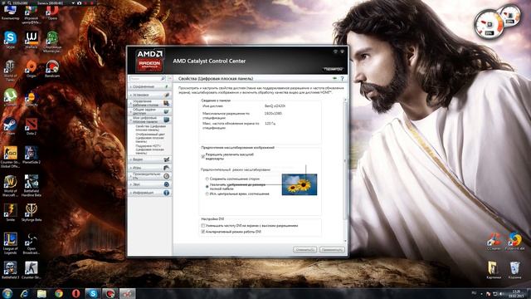The height and width of the screenshot is (299, 531).
Task: Open Warface desktop shortcut
Action: pyautogui.click(x=32, y=40)
